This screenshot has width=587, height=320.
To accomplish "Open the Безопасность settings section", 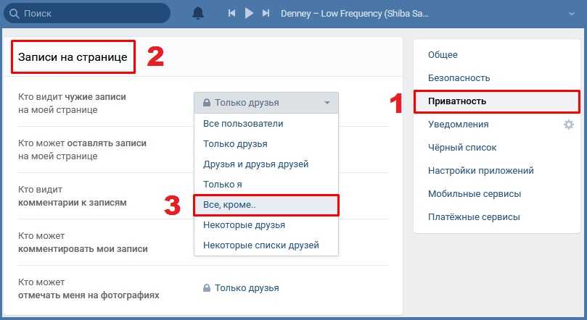I will coord(497,78).
